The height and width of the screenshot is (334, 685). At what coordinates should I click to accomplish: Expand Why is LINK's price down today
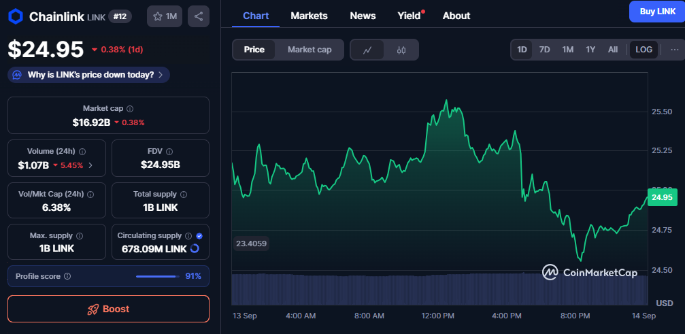coord(88,75)
